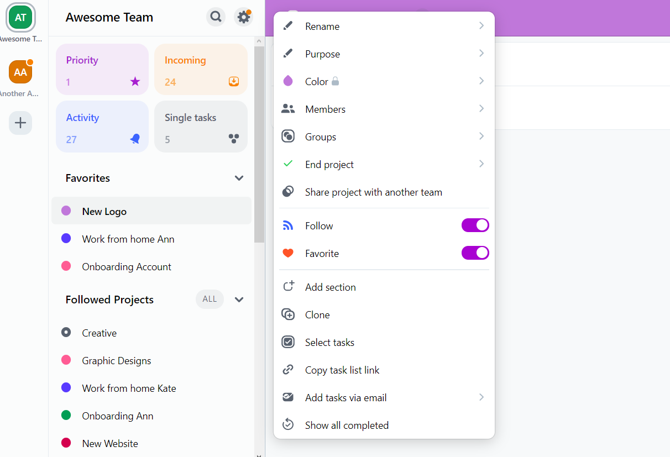Open the Graphic Designs project
Image resolution: width=670 pixels, height=457 pixels.
coord(151,360)
